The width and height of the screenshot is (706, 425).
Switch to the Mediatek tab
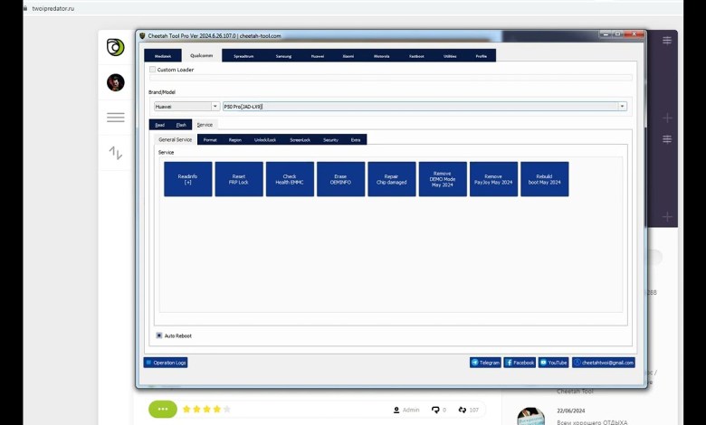click(x=163, y=56)
